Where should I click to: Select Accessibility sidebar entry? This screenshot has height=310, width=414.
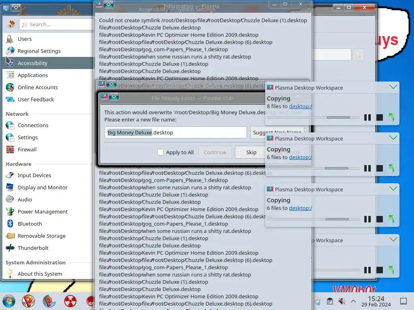[x=49, y=63]
